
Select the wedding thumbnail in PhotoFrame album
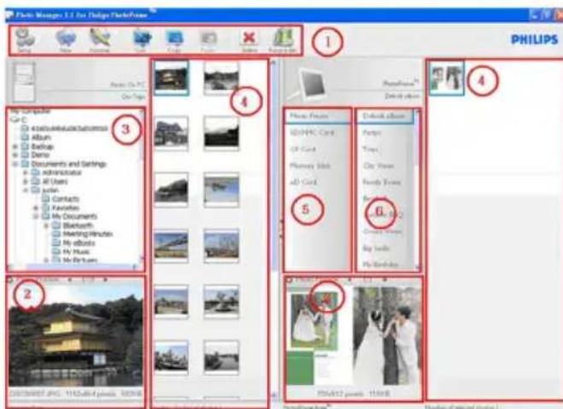coord(447,78)
